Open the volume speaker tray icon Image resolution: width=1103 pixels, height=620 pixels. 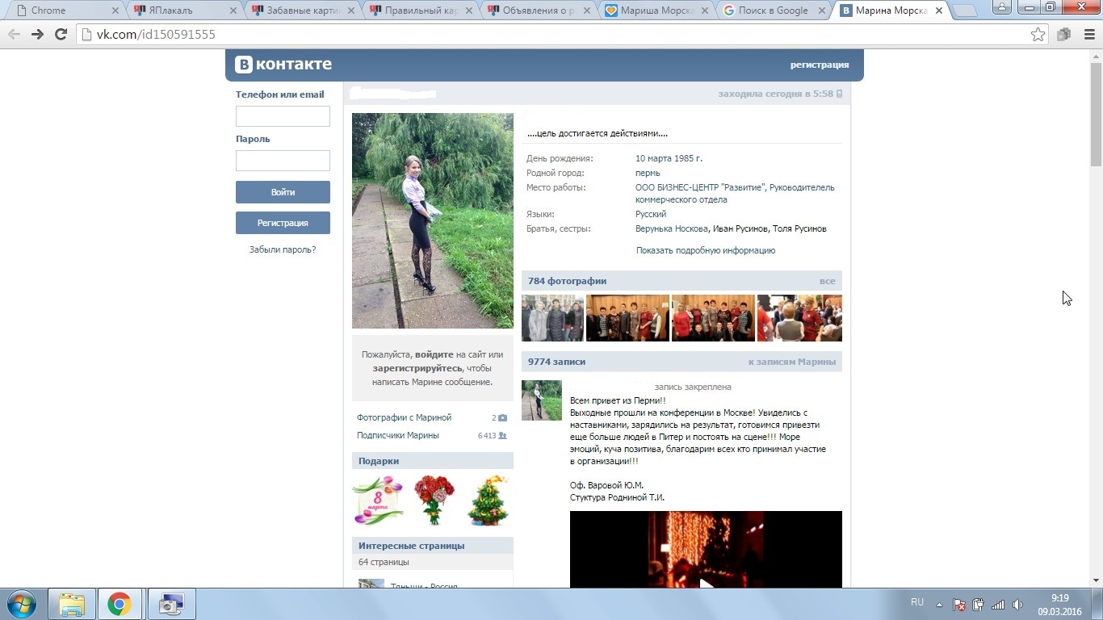coord(1017,604)
